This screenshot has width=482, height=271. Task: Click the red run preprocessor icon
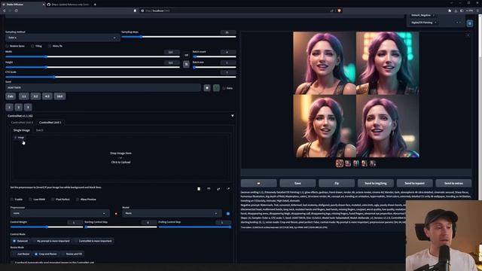(116, 214)
